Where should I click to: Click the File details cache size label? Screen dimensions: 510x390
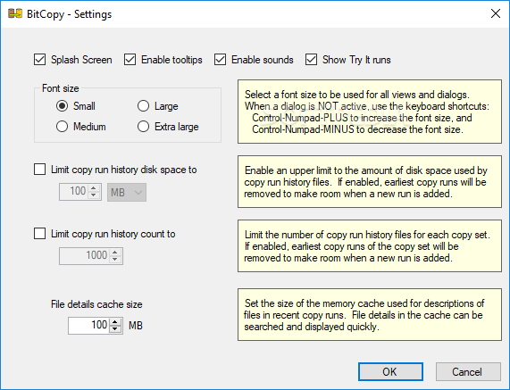tap(96, 304)
